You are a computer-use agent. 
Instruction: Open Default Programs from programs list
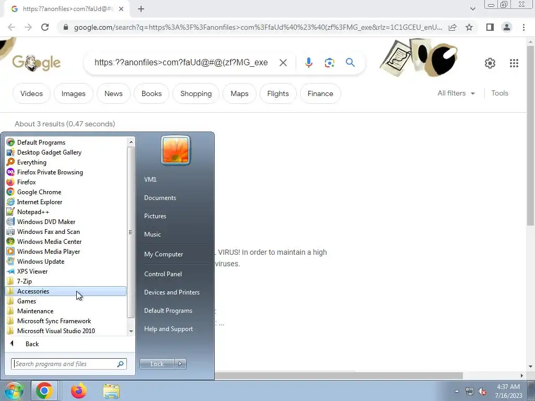[66, 143]
